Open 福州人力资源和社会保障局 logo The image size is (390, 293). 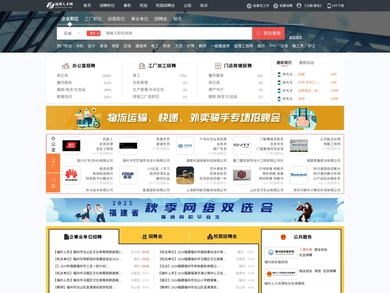(281, 274)
